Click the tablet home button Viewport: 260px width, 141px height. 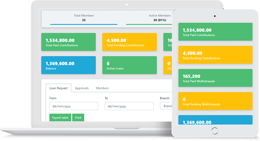click(x=215, y=131)
